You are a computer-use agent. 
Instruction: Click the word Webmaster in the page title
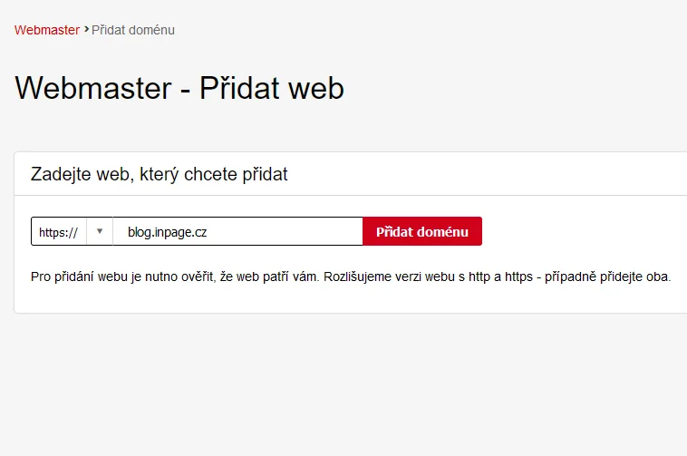(93, 88)
